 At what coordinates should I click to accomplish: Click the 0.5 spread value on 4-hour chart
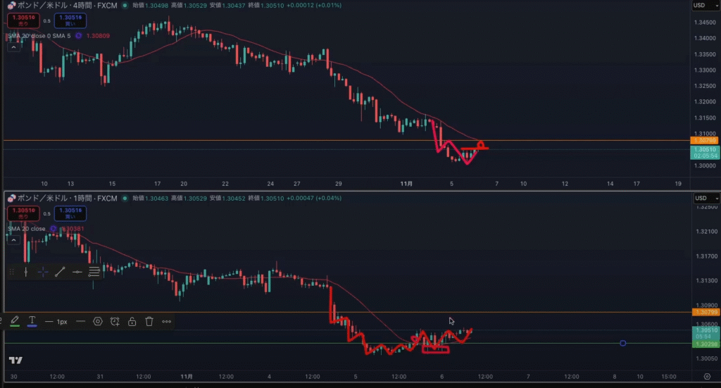coord(47,20)
